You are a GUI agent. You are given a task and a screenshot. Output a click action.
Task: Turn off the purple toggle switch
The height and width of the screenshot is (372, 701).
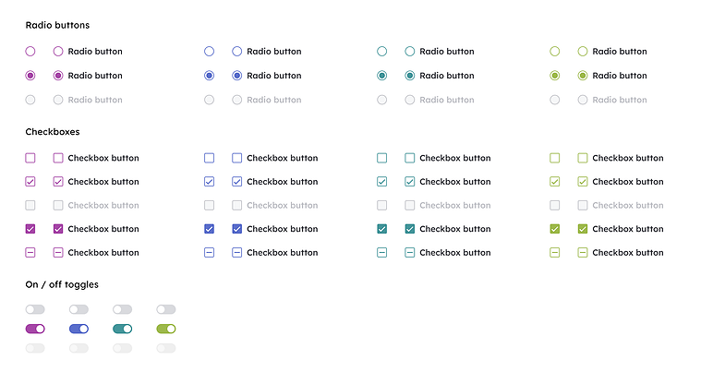coord(35,329)
